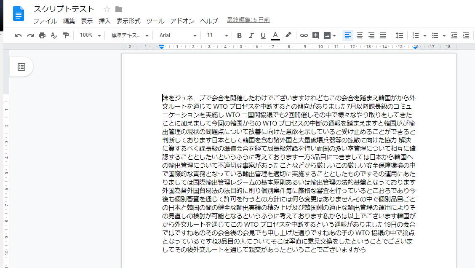
Task: Open the text color picker
Action: point(275,35)
